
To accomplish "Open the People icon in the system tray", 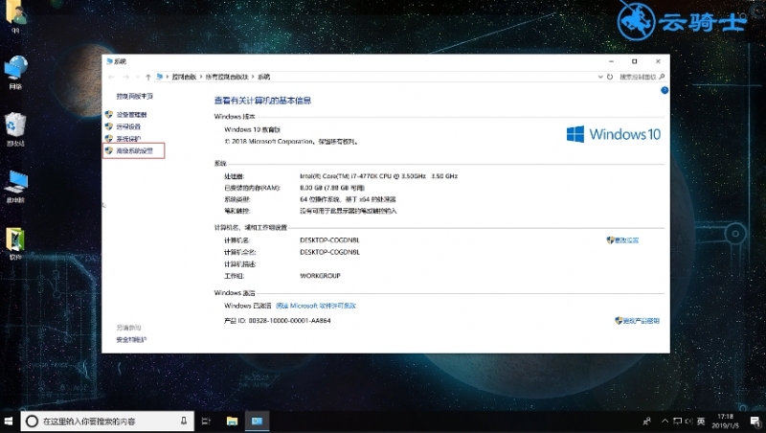I will pos(647,421).
